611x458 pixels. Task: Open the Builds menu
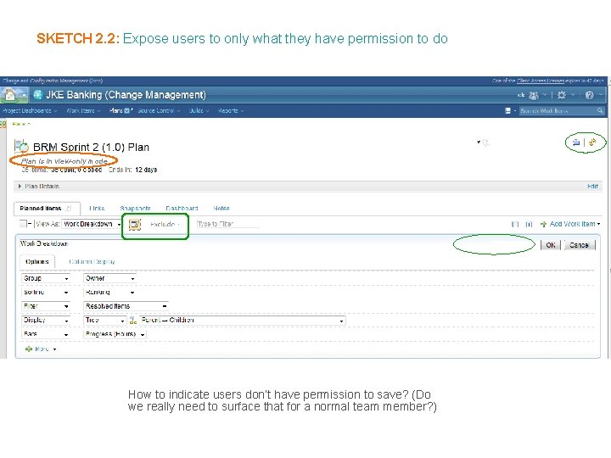199,111
